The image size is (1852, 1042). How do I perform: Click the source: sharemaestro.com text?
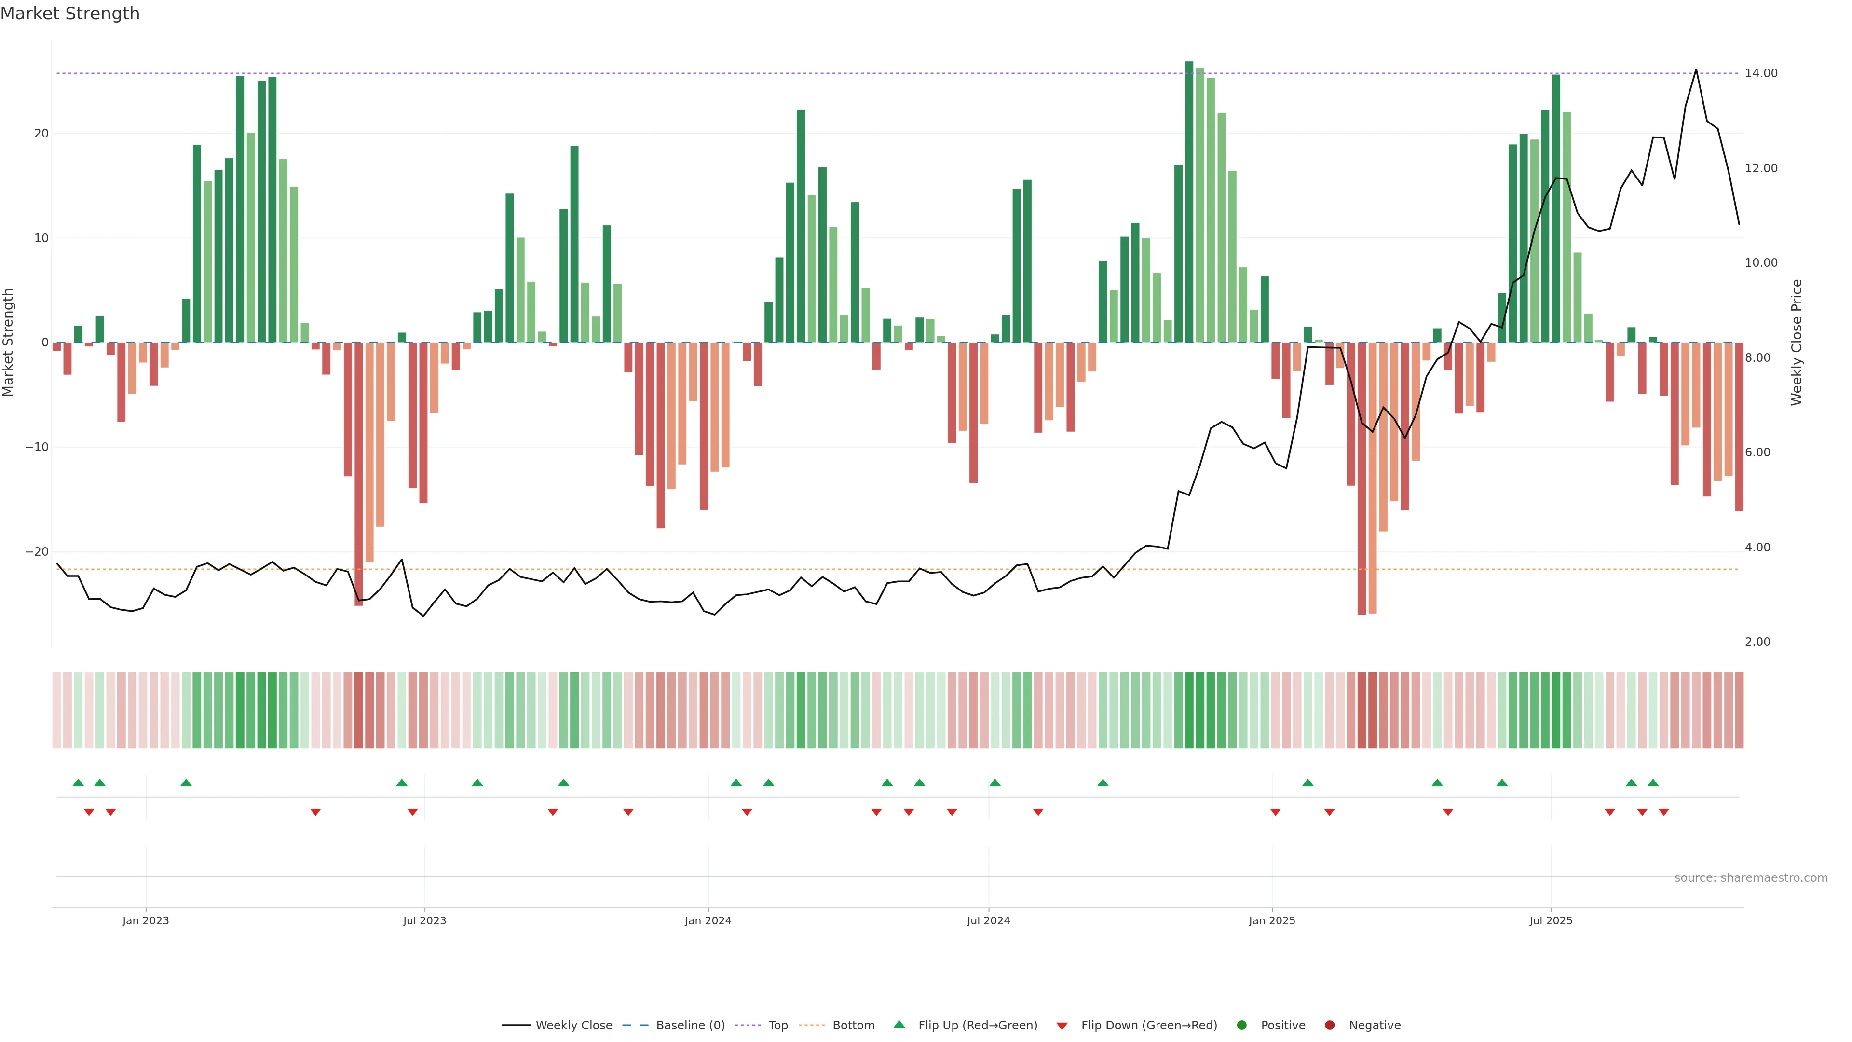tap(1751, 877)
